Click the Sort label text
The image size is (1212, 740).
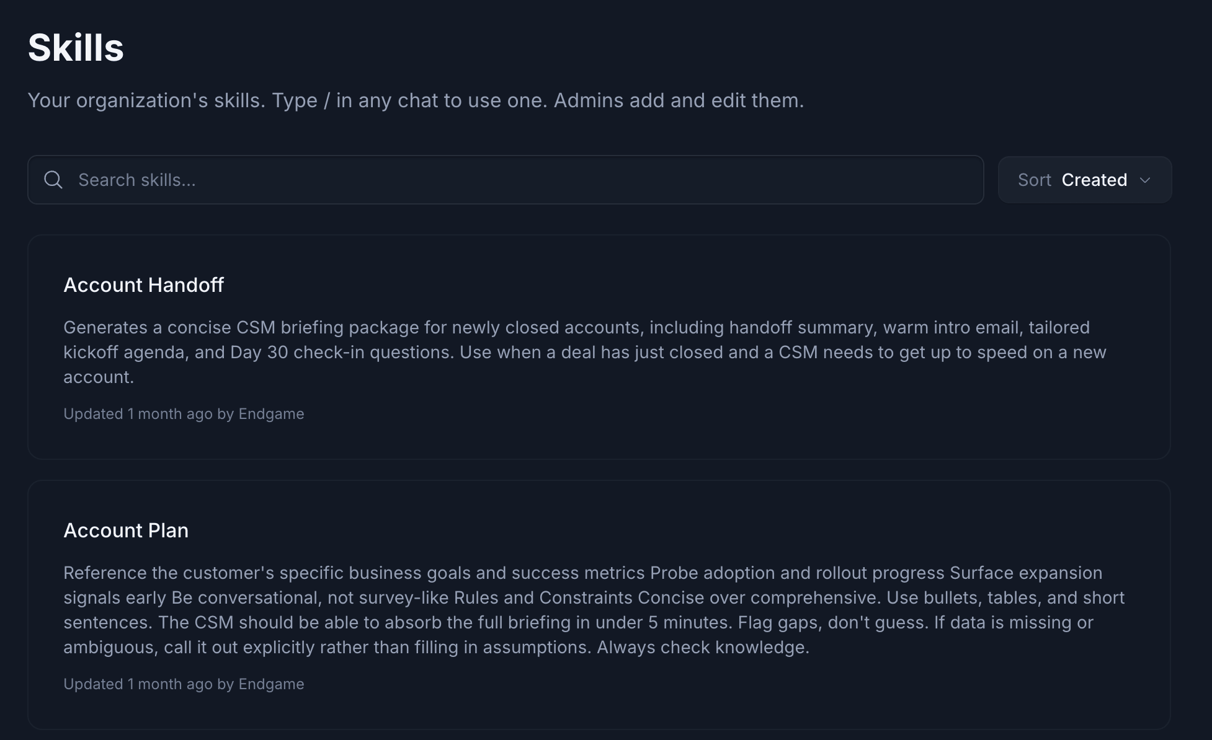[x=1034, y=180]
